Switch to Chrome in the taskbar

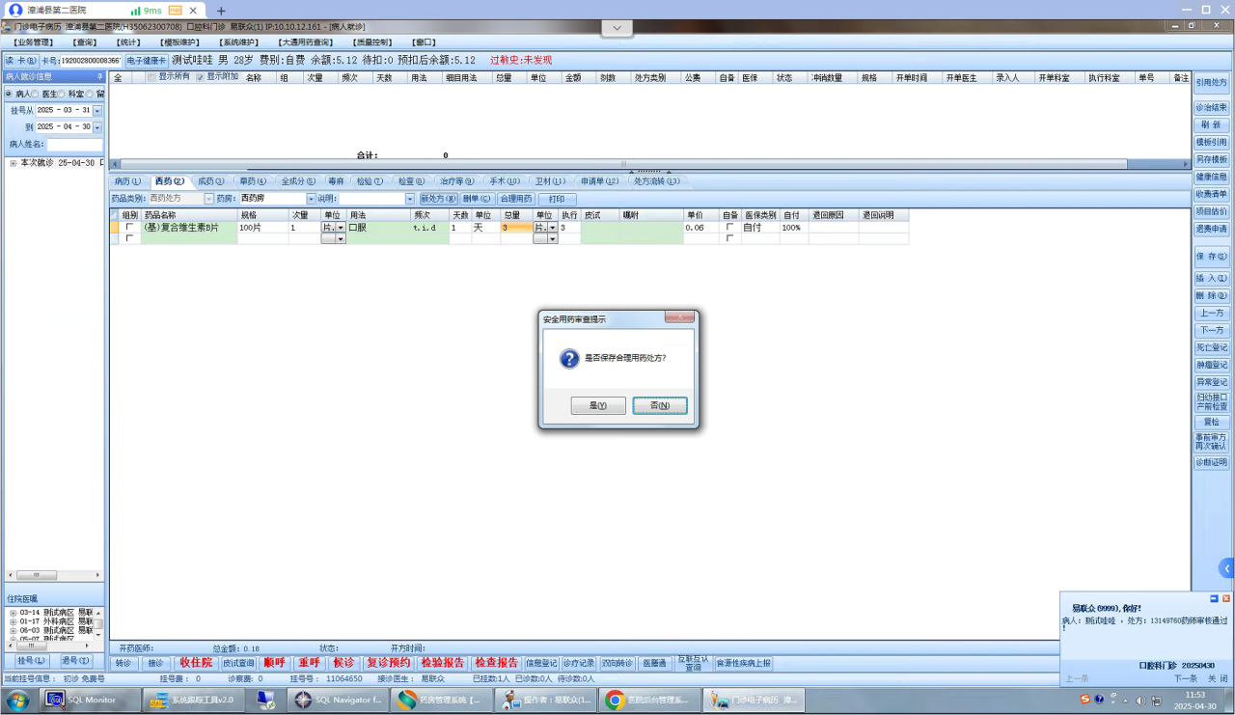coord(649,701)
